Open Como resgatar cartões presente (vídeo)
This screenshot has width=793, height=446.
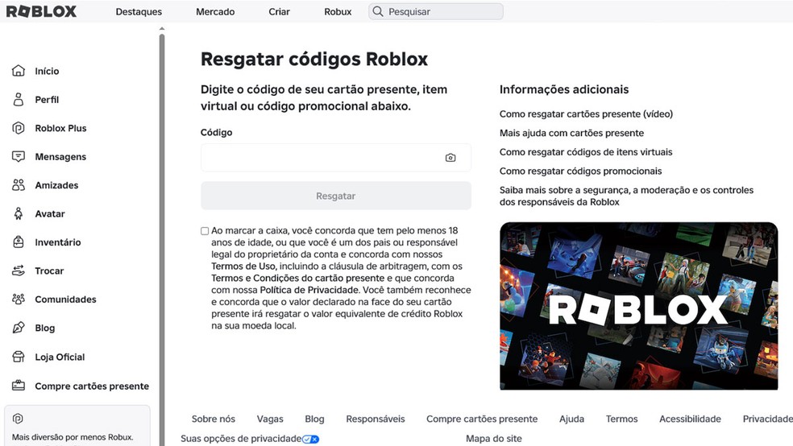coord(586,114)
